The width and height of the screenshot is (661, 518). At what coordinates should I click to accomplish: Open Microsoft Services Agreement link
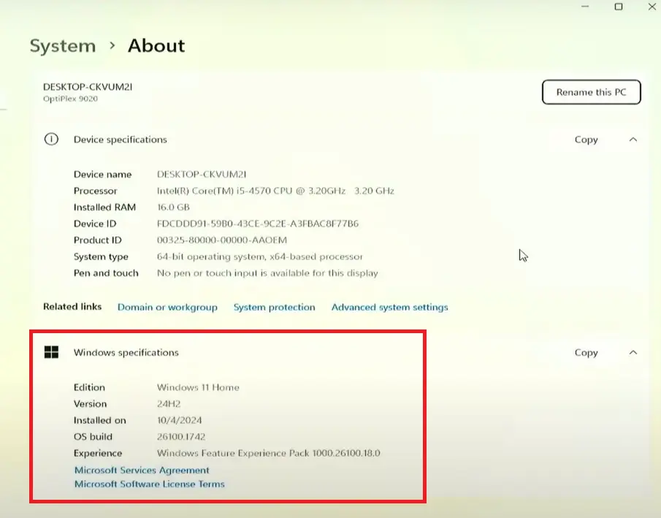142,470
